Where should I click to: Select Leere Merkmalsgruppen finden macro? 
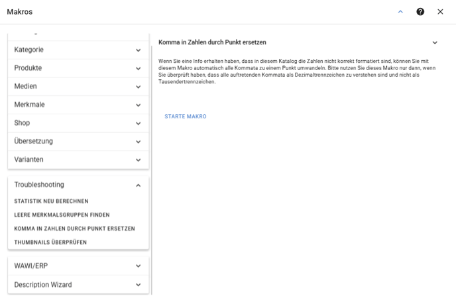62,215
